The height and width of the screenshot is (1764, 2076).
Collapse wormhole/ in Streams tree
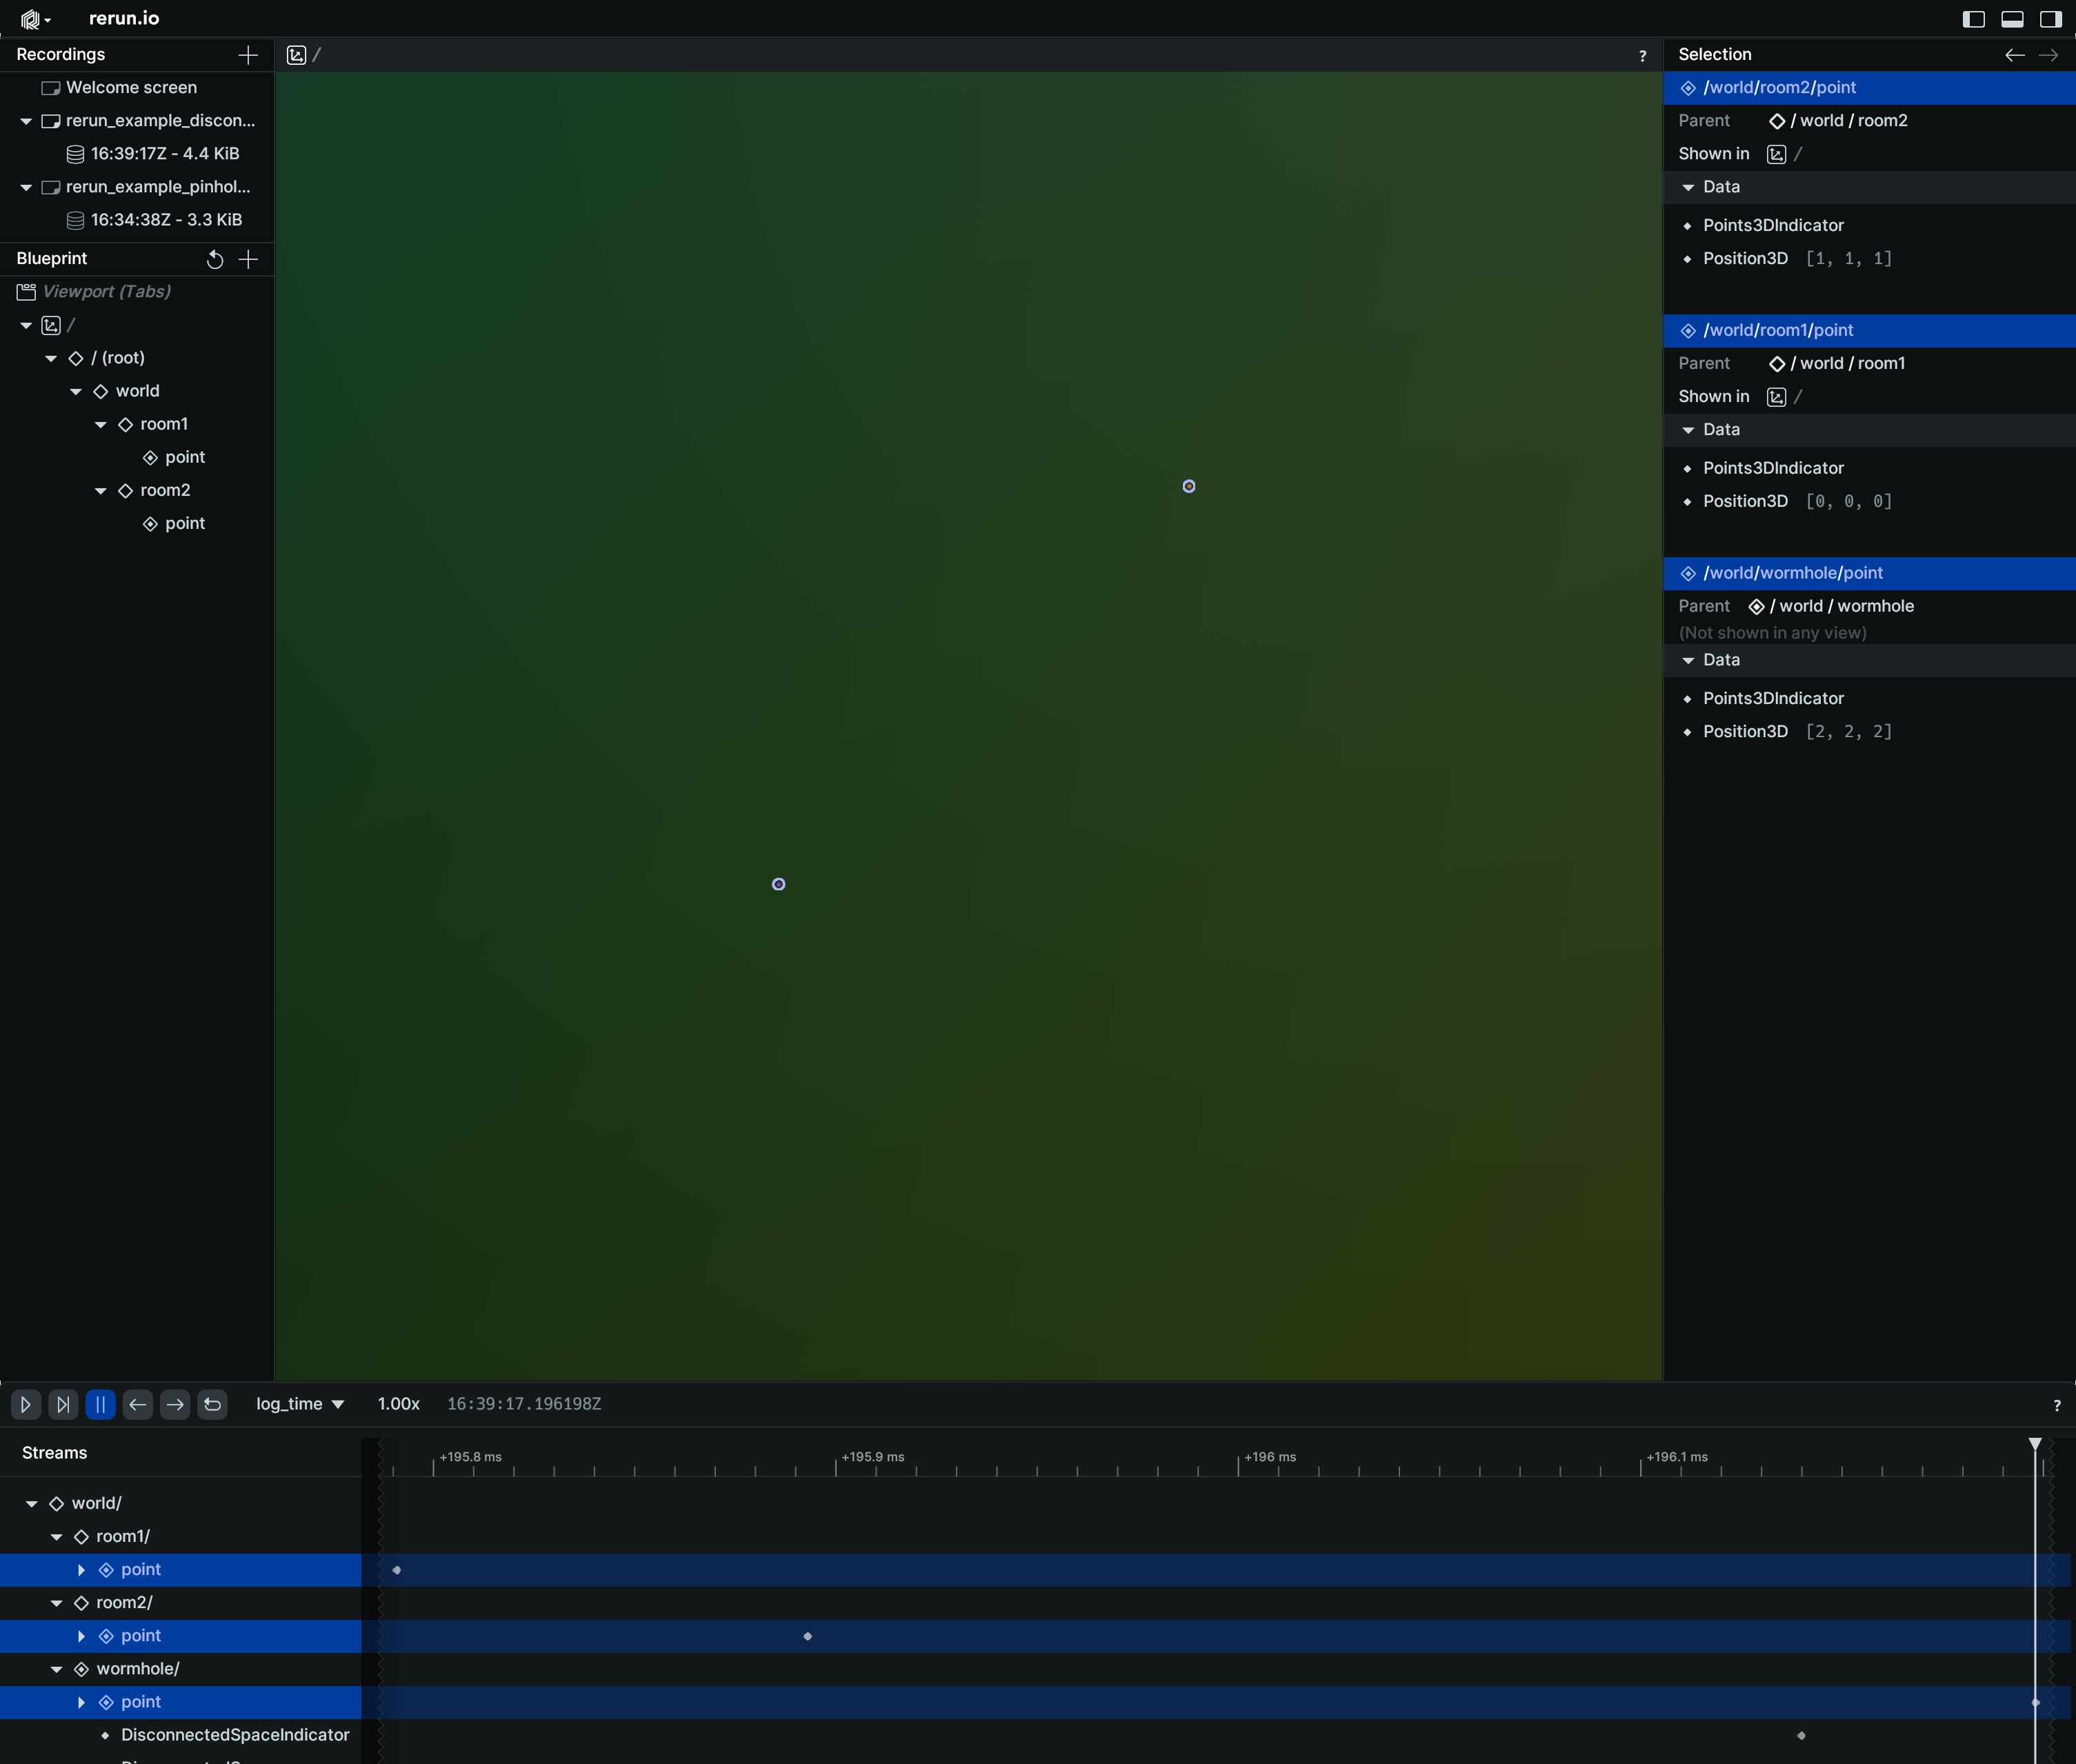pyautogui.click(x=57, y=1669)
